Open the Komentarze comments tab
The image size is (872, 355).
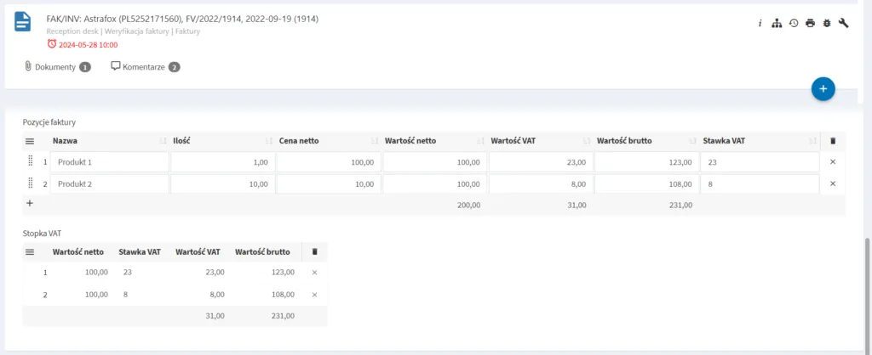pos(146,67)
